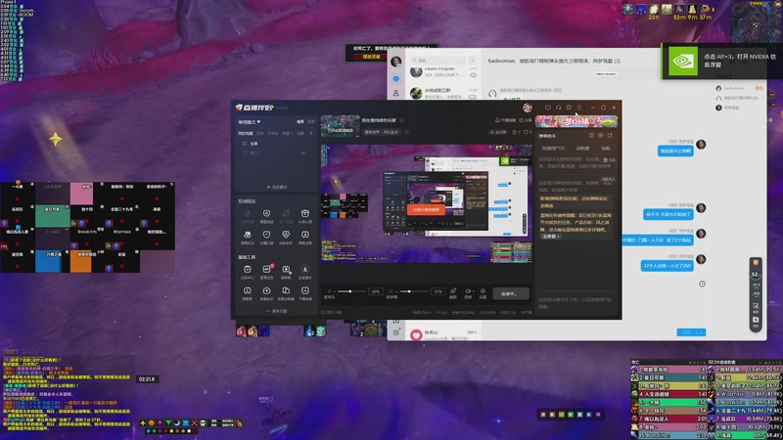Click the greyed link icon in 互动玩法 top row

click(286, 213)
